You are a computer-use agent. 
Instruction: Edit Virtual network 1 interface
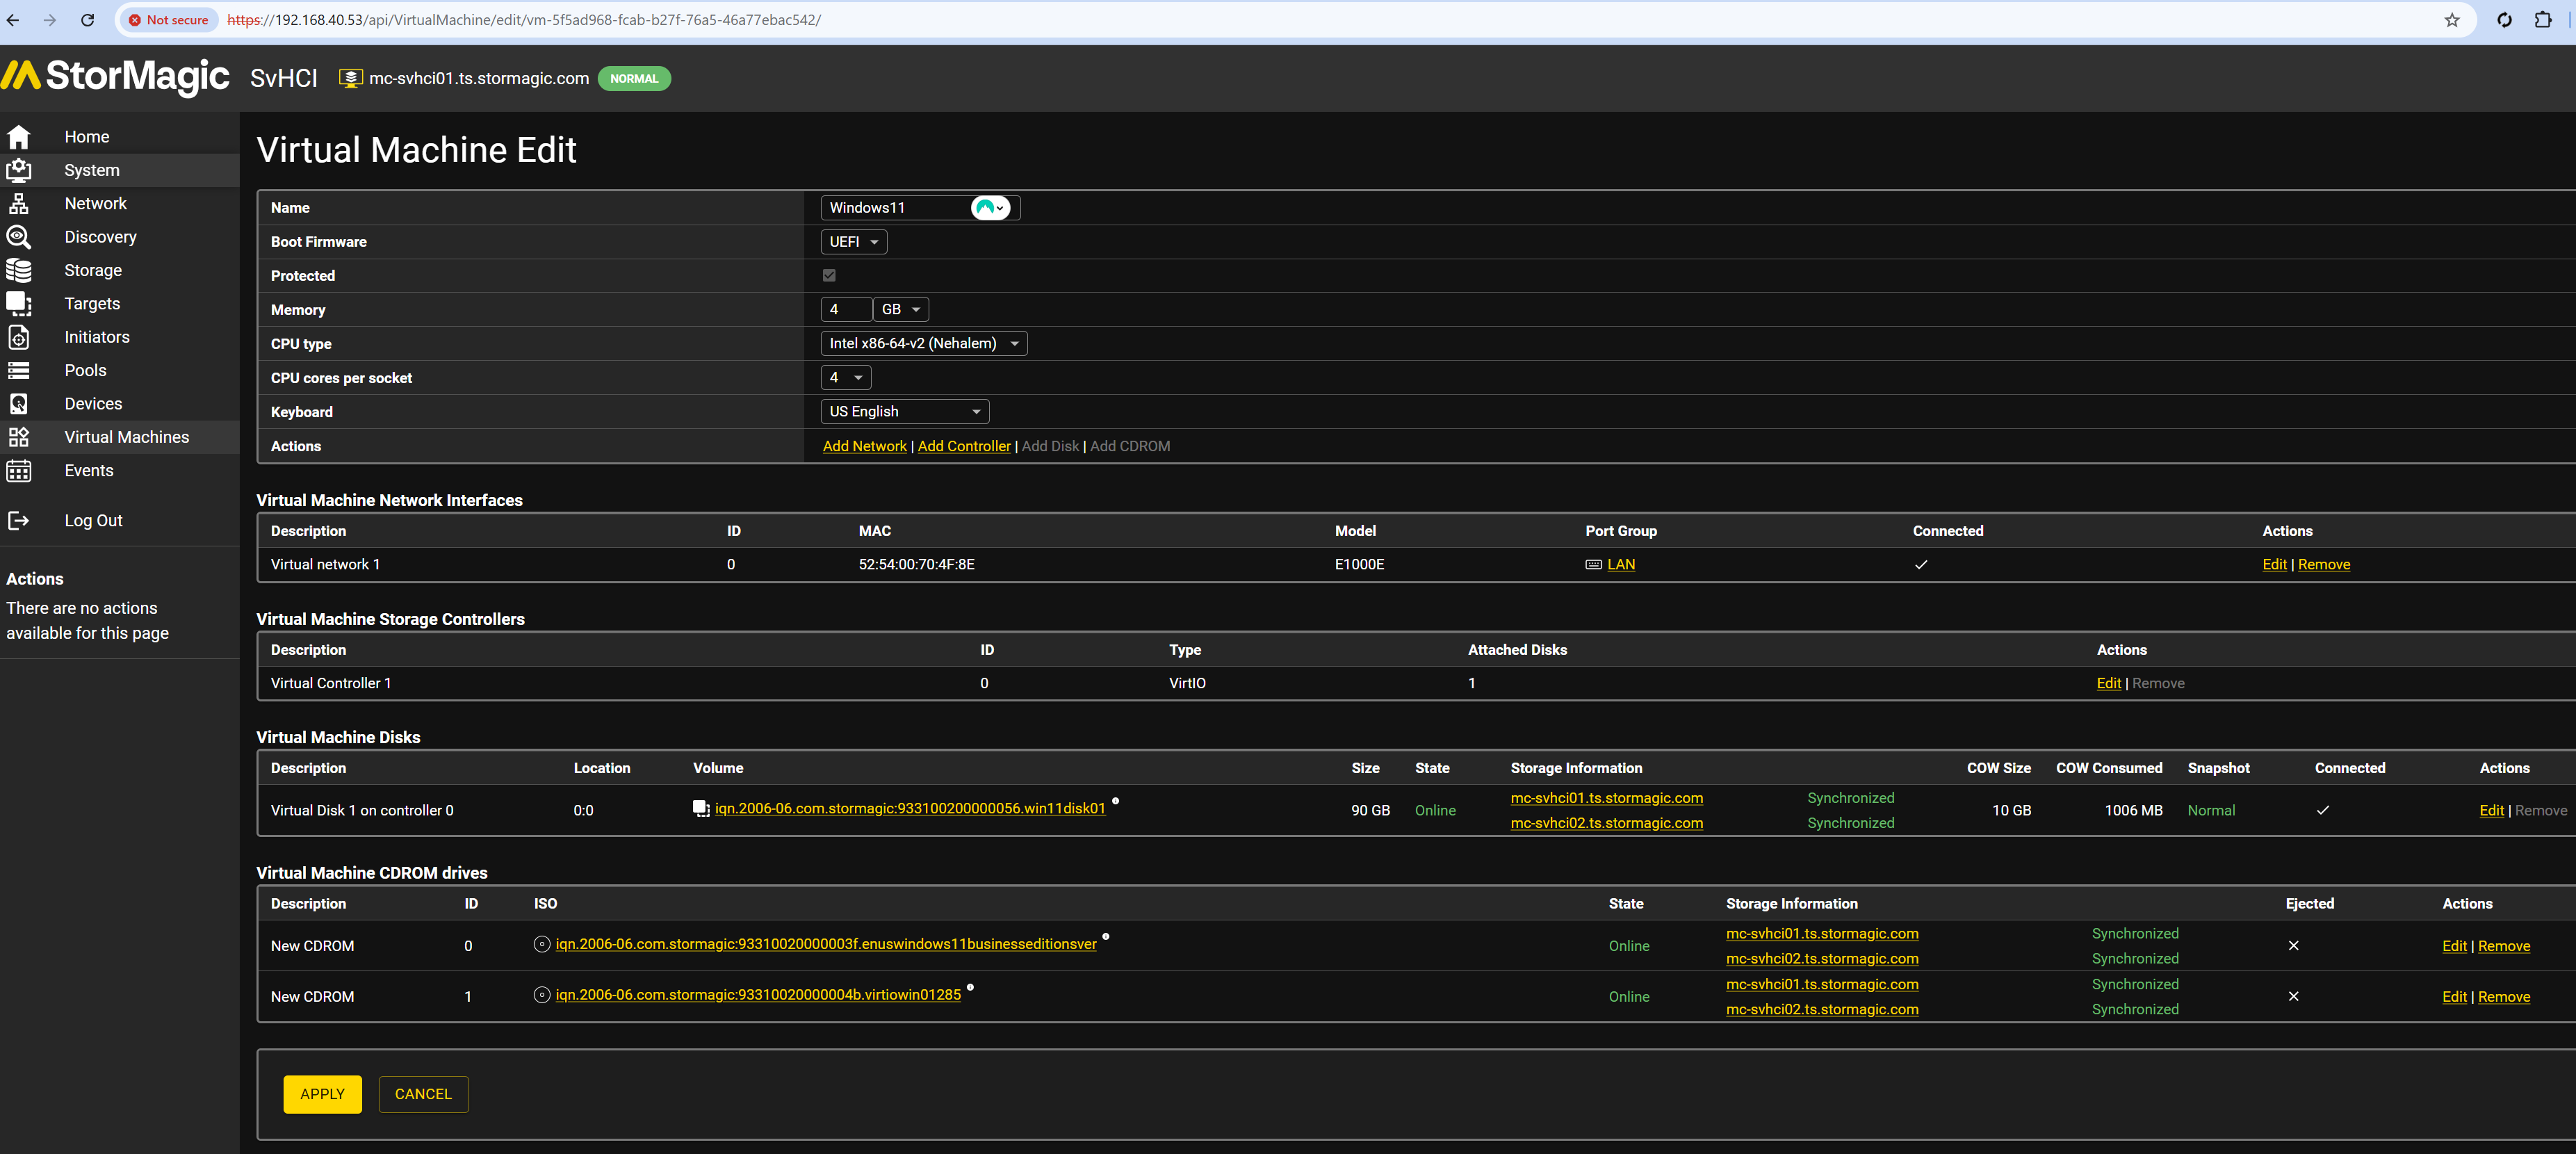[x=2274, y=565]
